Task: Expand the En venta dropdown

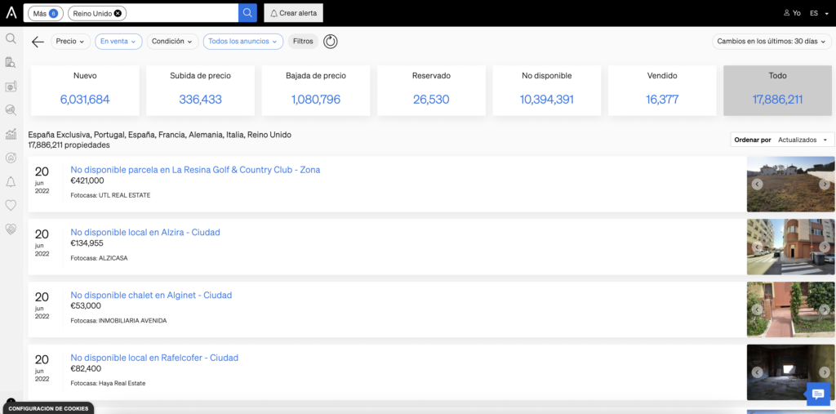Action: point(118,42)
